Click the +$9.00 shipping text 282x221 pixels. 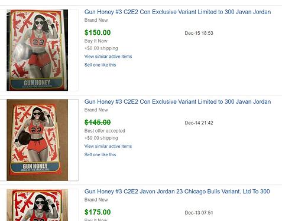click(101, 138)
